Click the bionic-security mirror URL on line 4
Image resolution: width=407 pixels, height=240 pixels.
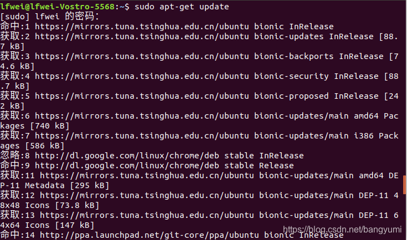pos(142,76)
